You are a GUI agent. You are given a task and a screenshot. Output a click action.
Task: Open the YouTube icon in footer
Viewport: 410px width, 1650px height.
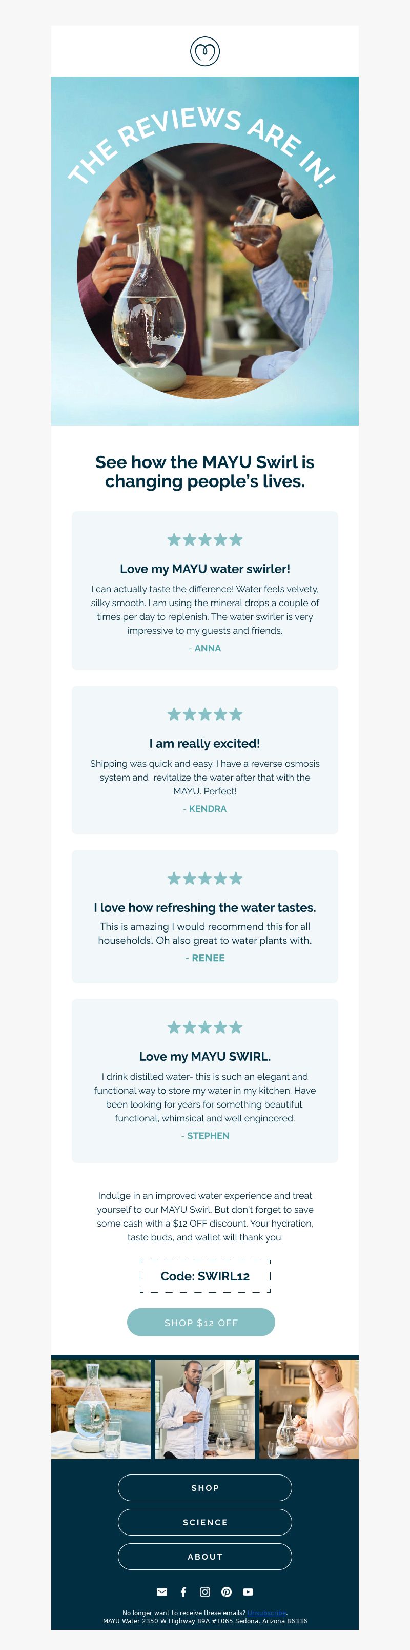click(248, 1591)
